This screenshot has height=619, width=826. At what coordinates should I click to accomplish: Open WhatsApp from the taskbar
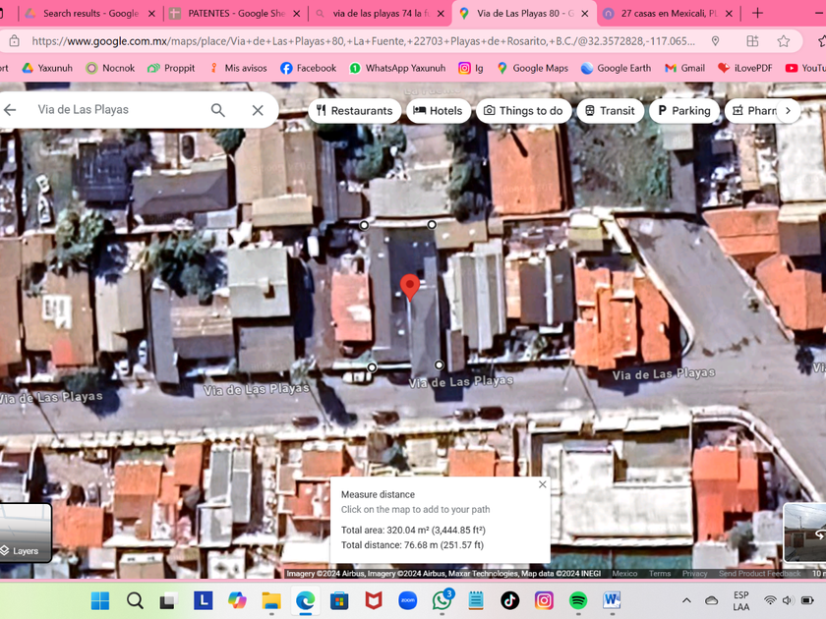[442, 600]
